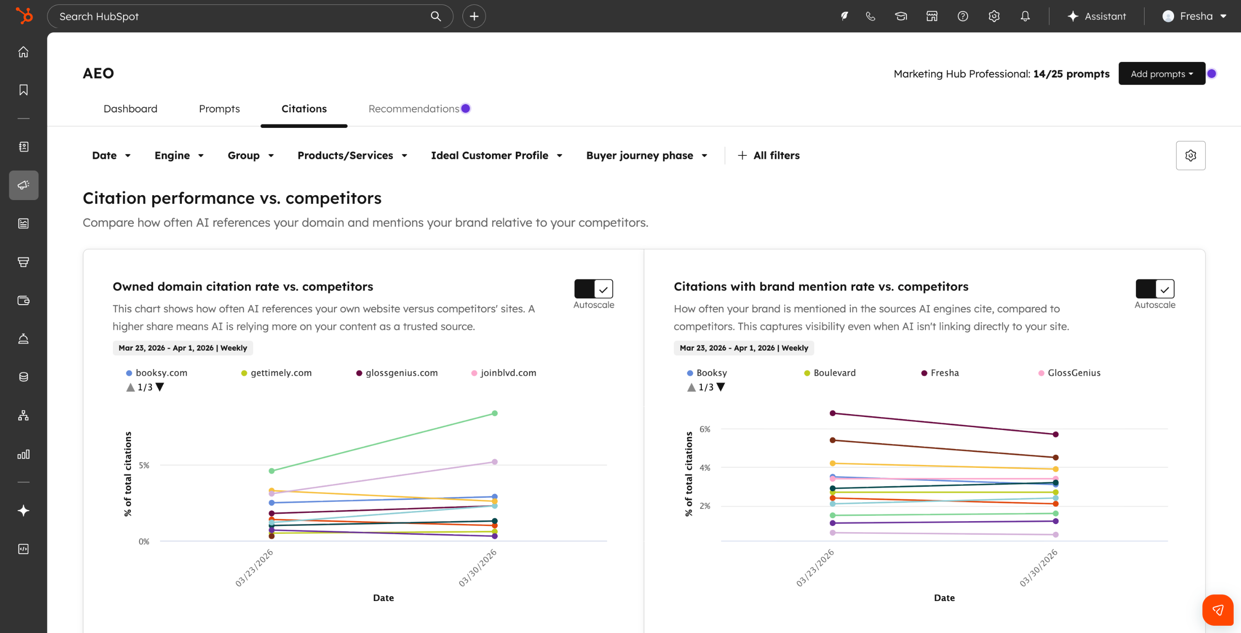Open the chart settings gear beside filters

1191,155
